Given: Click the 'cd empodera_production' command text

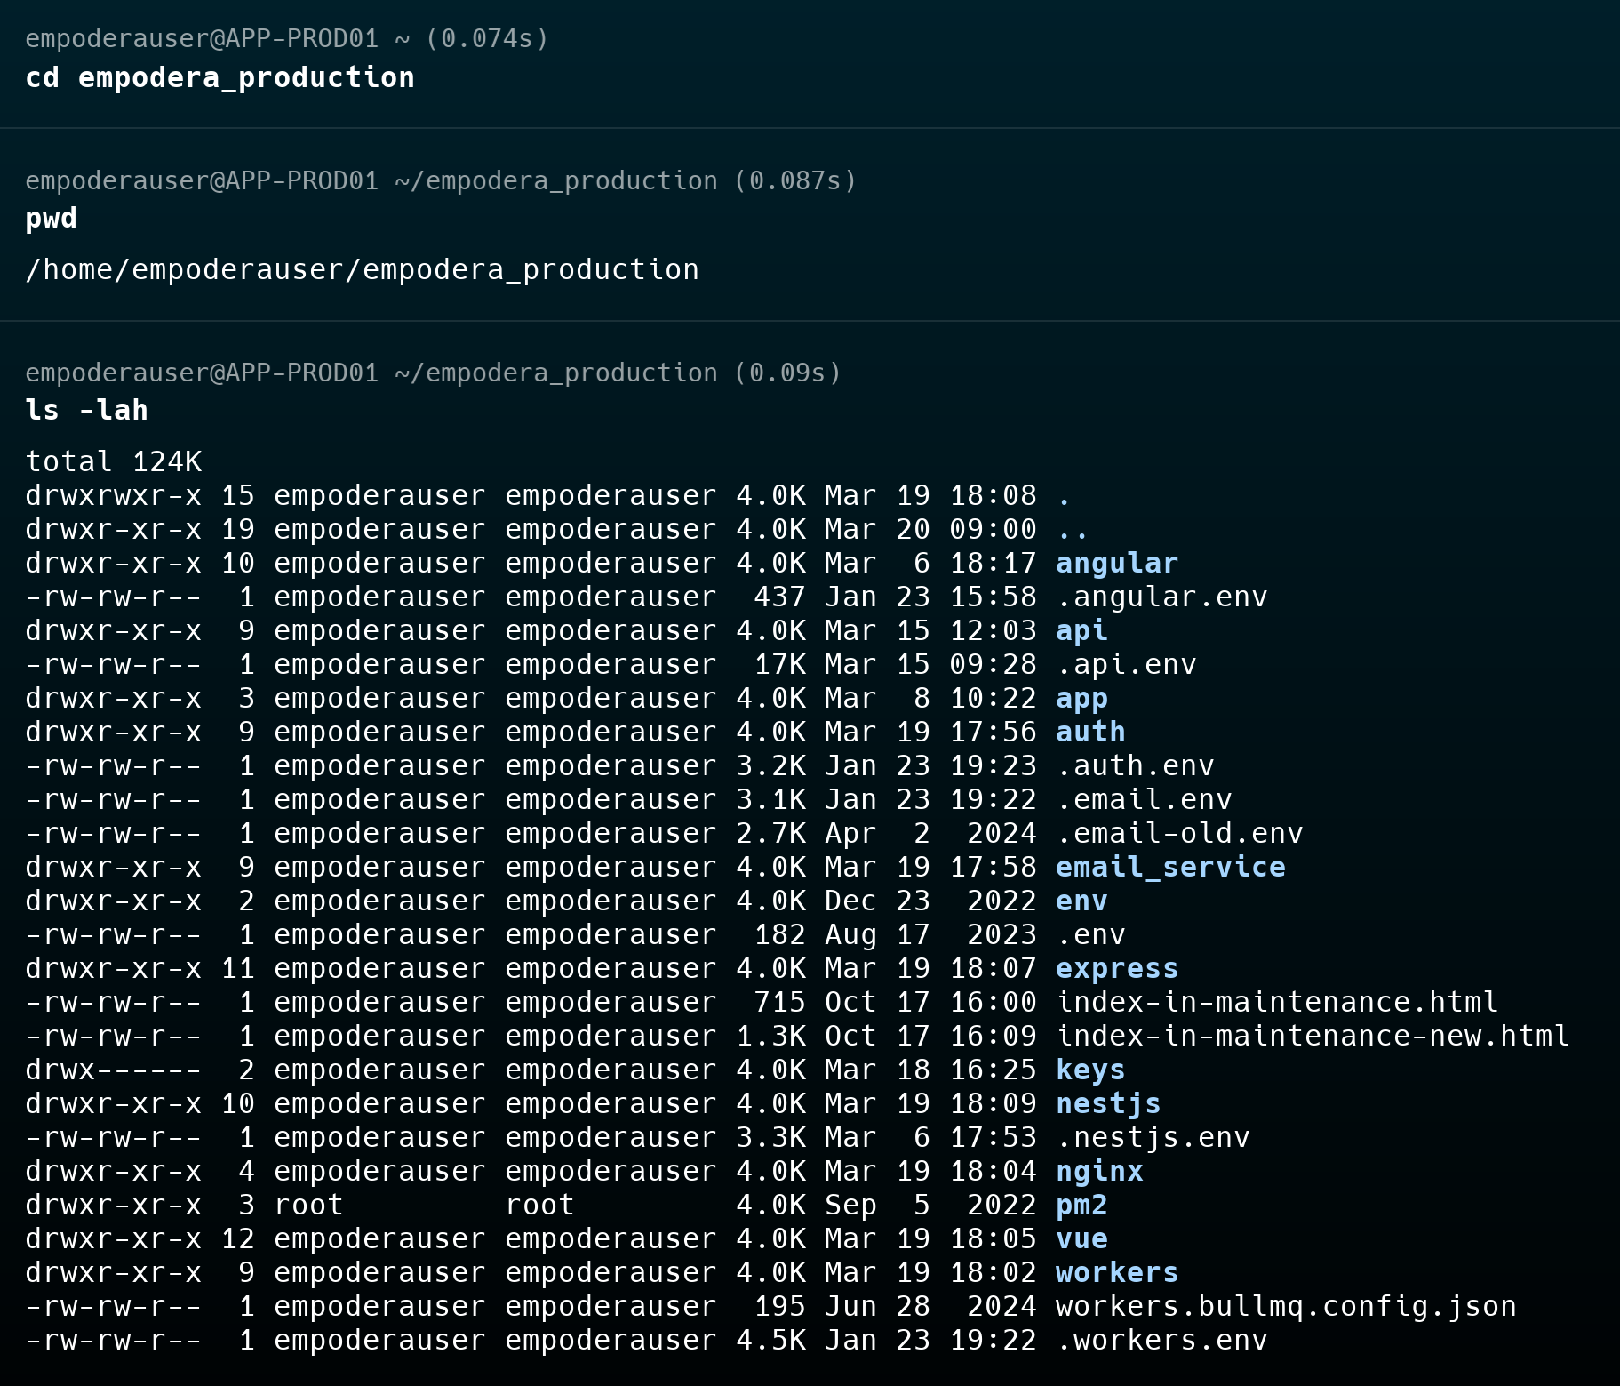Looking at the screenshot, I should point(219,77).
